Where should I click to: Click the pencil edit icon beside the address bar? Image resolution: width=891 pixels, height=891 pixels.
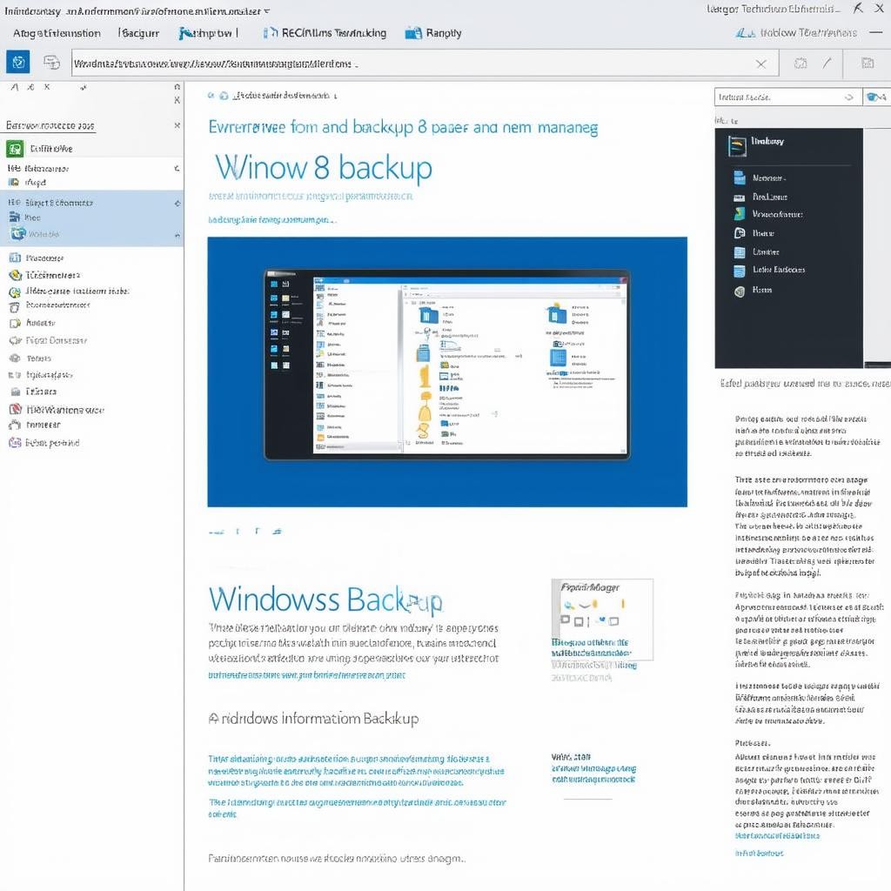tap(827, 63)
